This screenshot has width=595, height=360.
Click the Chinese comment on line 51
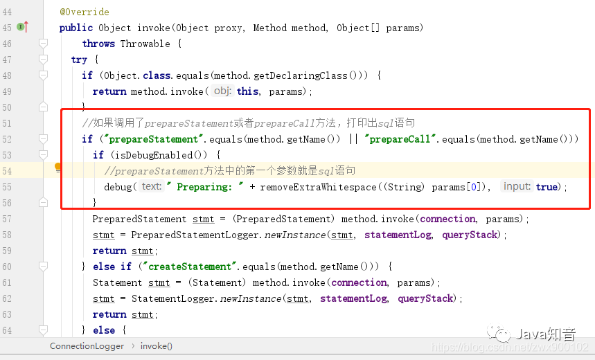pos(249,123)
